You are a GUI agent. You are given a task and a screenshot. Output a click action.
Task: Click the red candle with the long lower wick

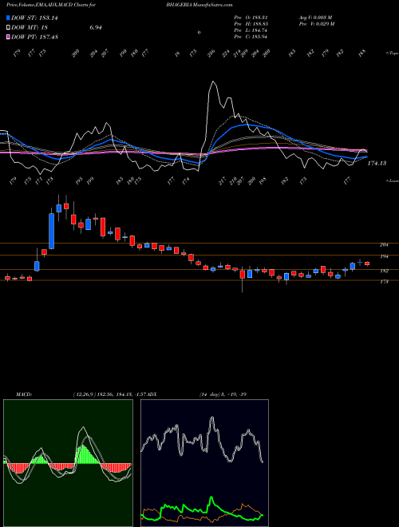click(242, 275)
